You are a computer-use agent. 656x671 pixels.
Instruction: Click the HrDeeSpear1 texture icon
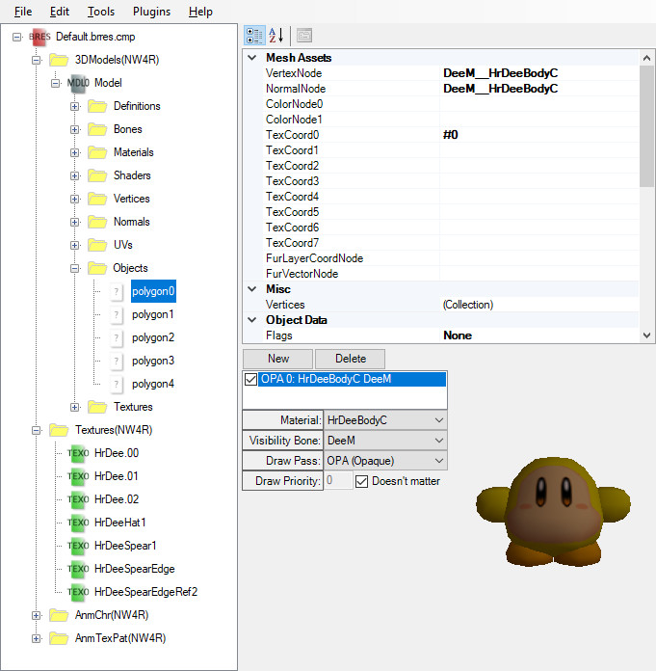click(78, 546)
